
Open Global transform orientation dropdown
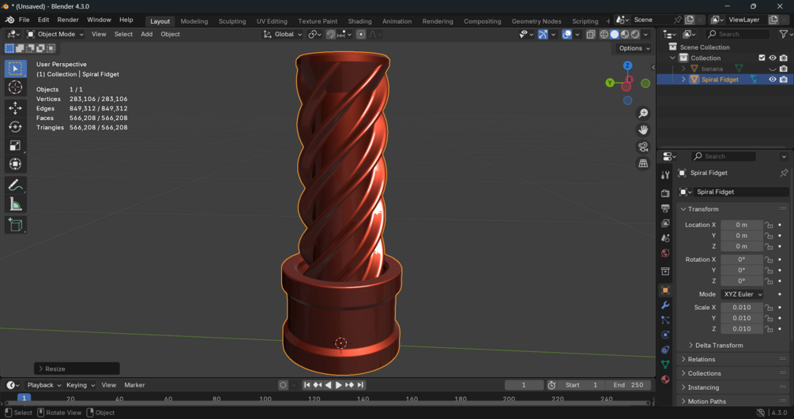pos(283,35)
